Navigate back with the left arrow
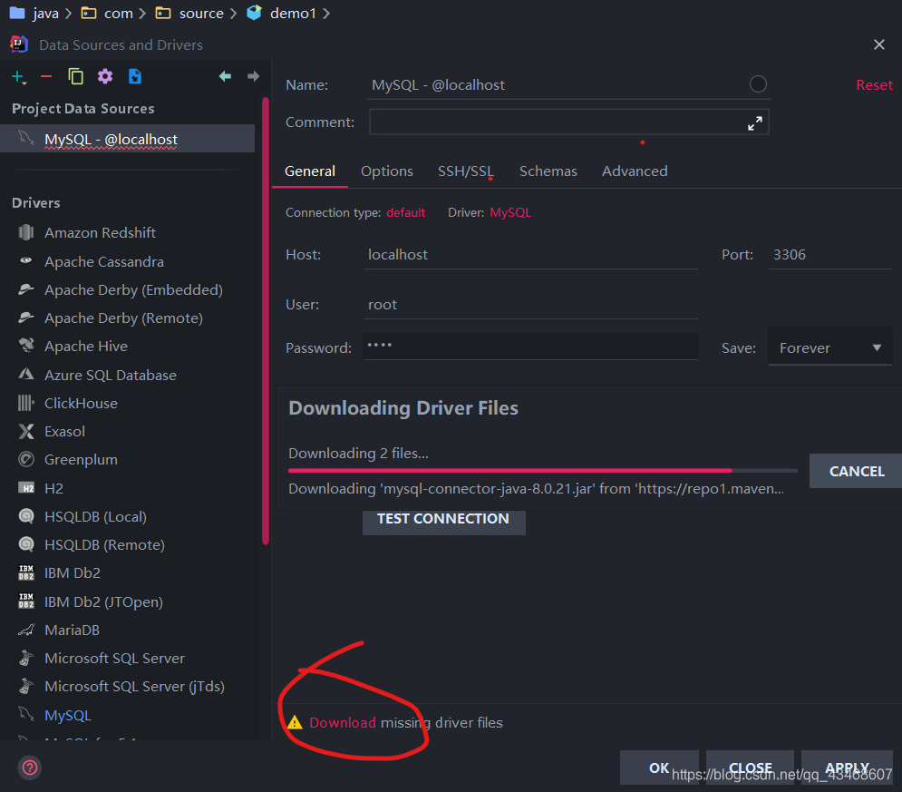Screen dimensions: 902x792 pos(225,76)
